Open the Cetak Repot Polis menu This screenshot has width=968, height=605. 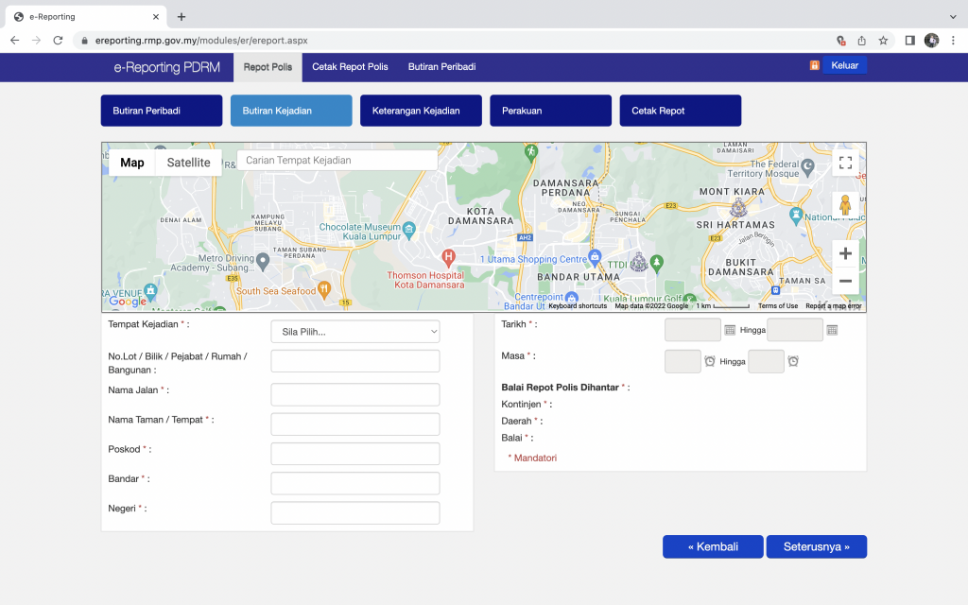(350, 67)
